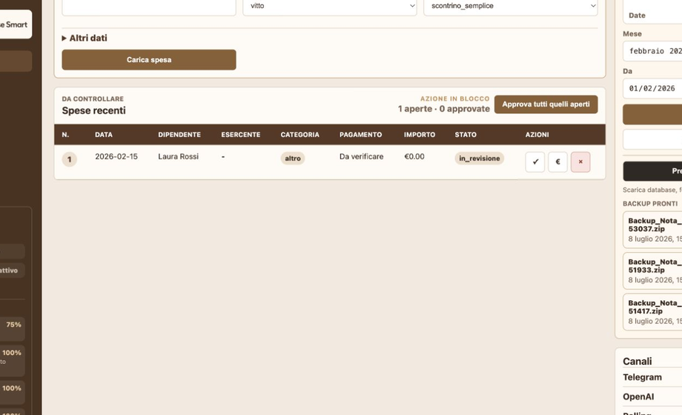This screenshot has height=415, width=682.
Task: Click the IMPORTO column header
Action: click(420, 134)
